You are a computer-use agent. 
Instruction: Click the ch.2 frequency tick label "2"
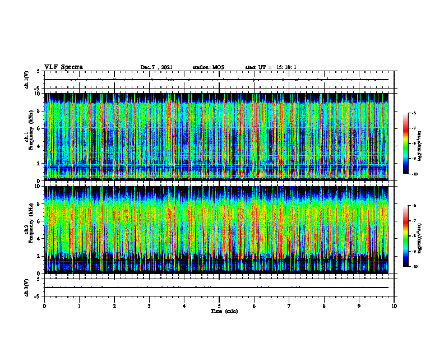point(39,256)
